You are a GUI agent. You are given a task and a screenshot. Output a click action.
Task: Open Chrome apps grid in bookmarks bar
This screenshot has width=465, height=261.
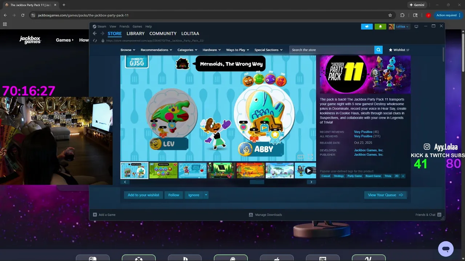[5, 24]
